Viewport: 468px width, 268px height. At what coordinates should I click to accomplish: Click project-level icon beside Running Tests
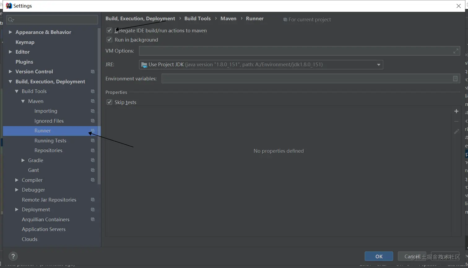(x=93, y=141)
